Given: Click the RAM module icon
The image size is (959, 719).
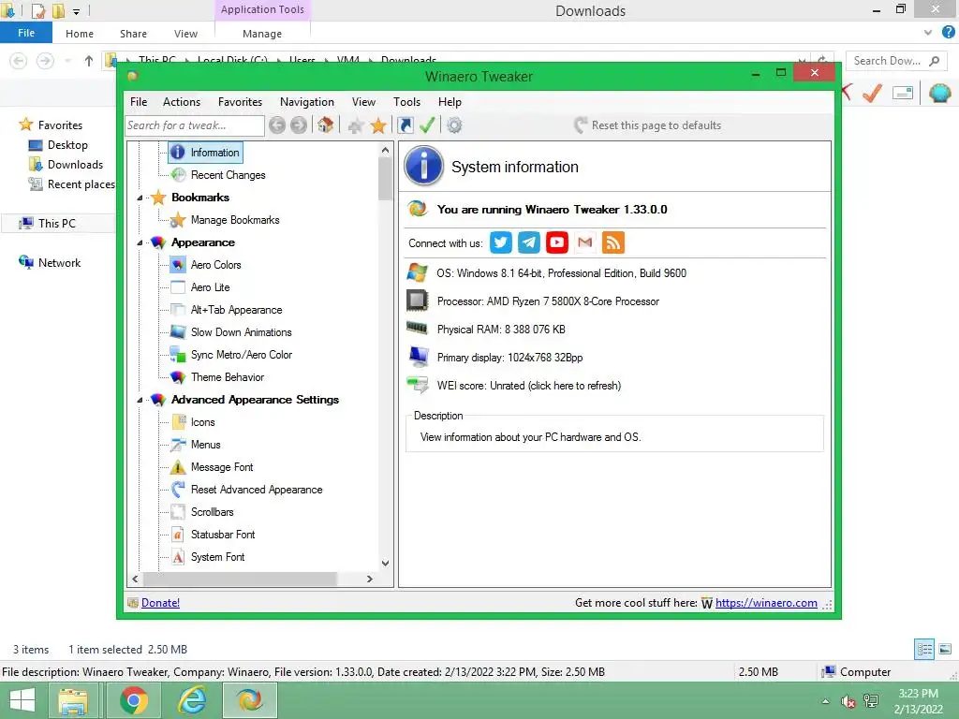Looking at the screenshot, I should pos(418,329).
